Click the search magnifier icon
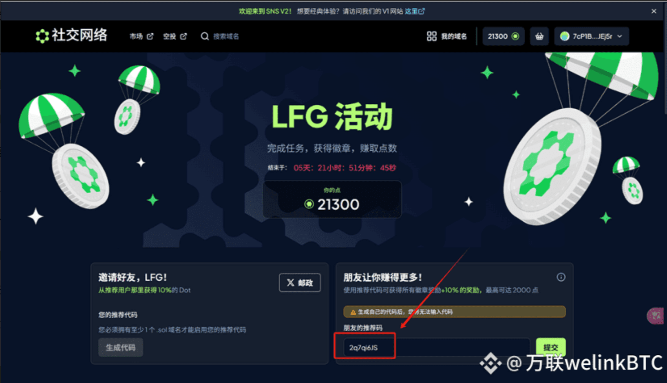Viewport: 667px width, 383px height. click(x=205, y=36)
